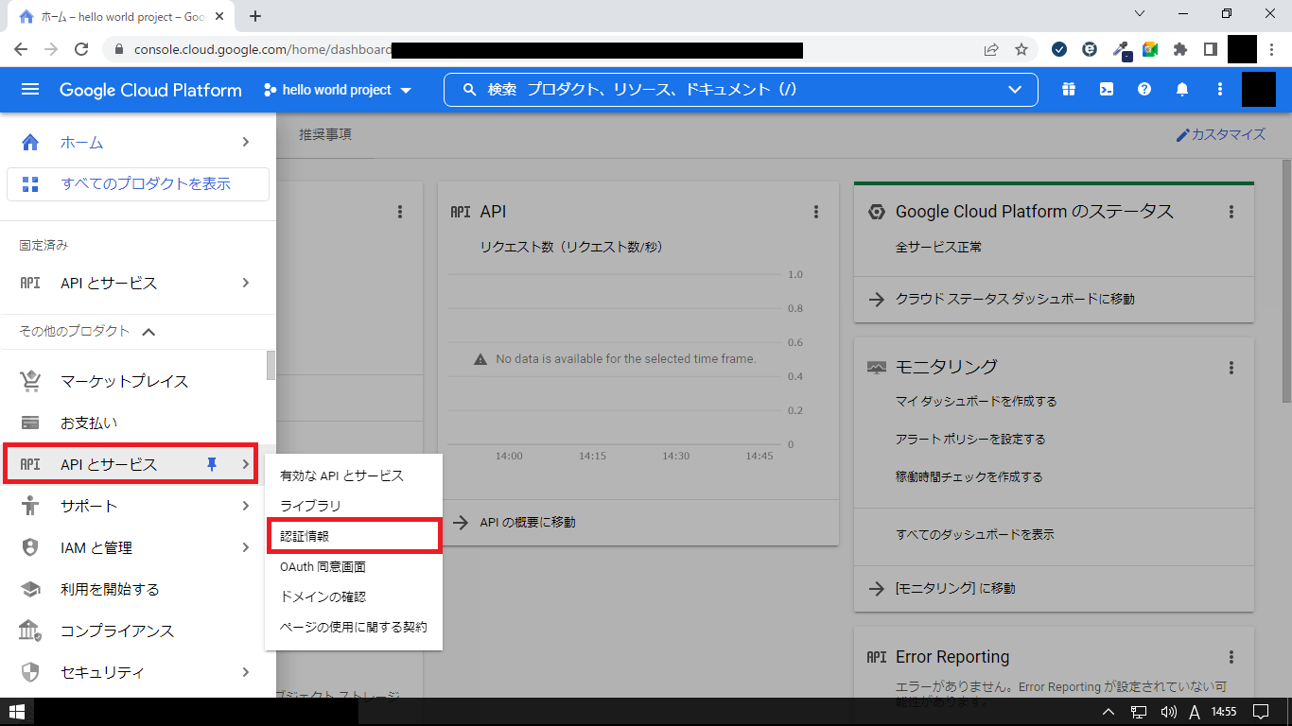Image resolution: width=1292 pixels, height=726 pixels.
Task: Bookmark this page with the star icon
Action: click(1021, 49)
